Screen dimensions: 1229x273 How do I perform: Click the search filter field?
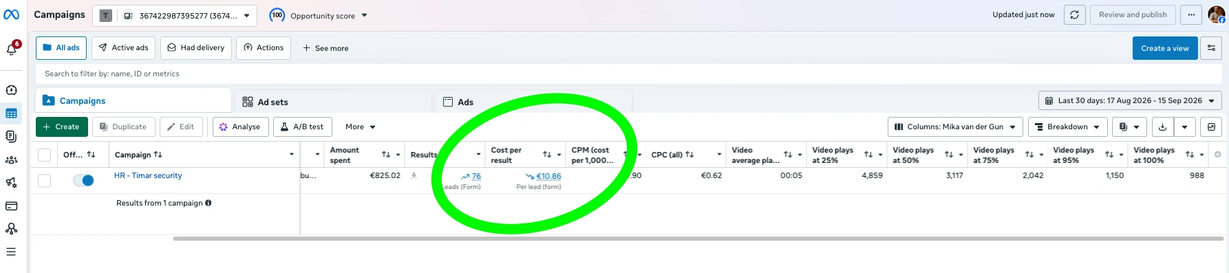tap(629, 74)
